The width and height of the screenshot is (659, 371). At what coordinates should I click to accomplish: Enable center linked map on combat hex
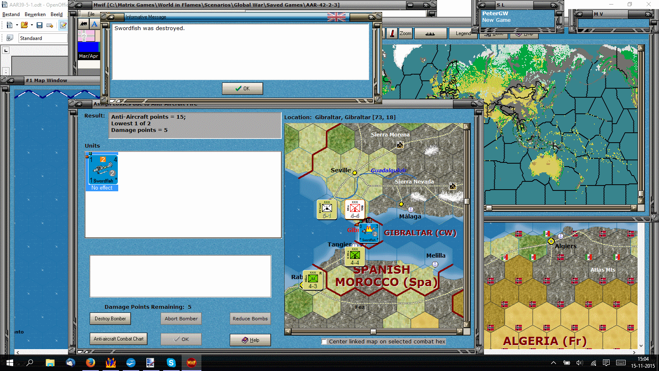click(324, 341)
